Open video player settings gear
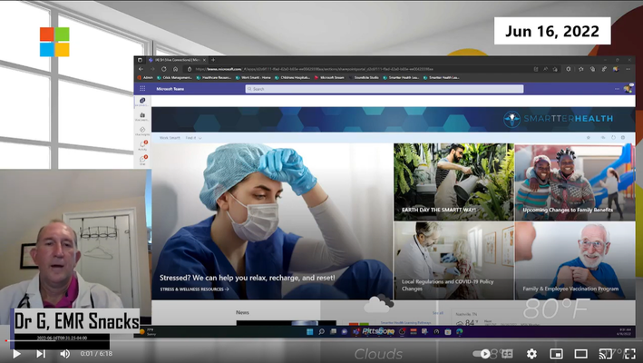The image size is (643, 363). (x=531, y=354)
